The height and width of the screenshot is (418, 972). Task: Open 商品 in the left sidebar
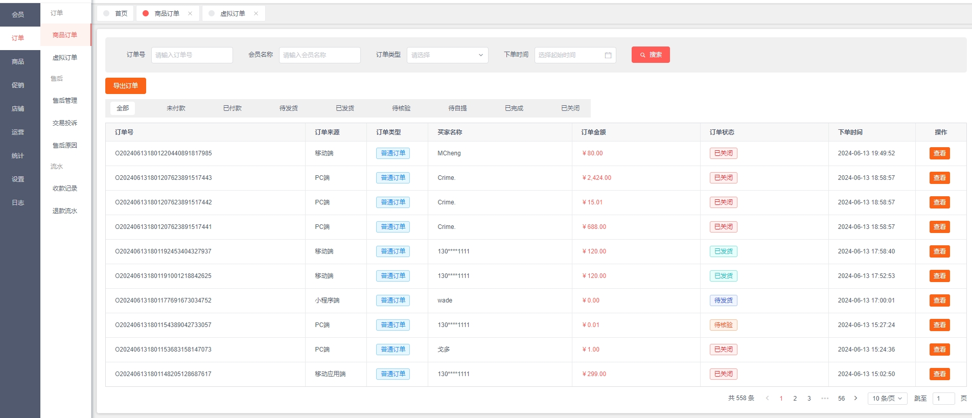[x=20, y=62]
